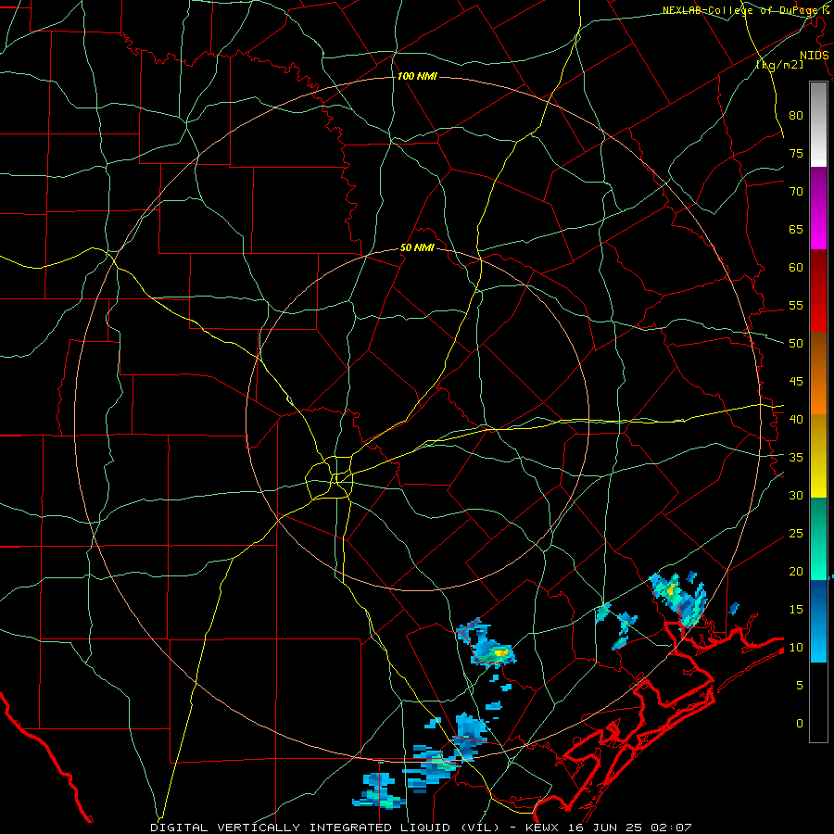Click the 50 NMI range ring label
The image size is (834, 834).
tap(417, 247)
